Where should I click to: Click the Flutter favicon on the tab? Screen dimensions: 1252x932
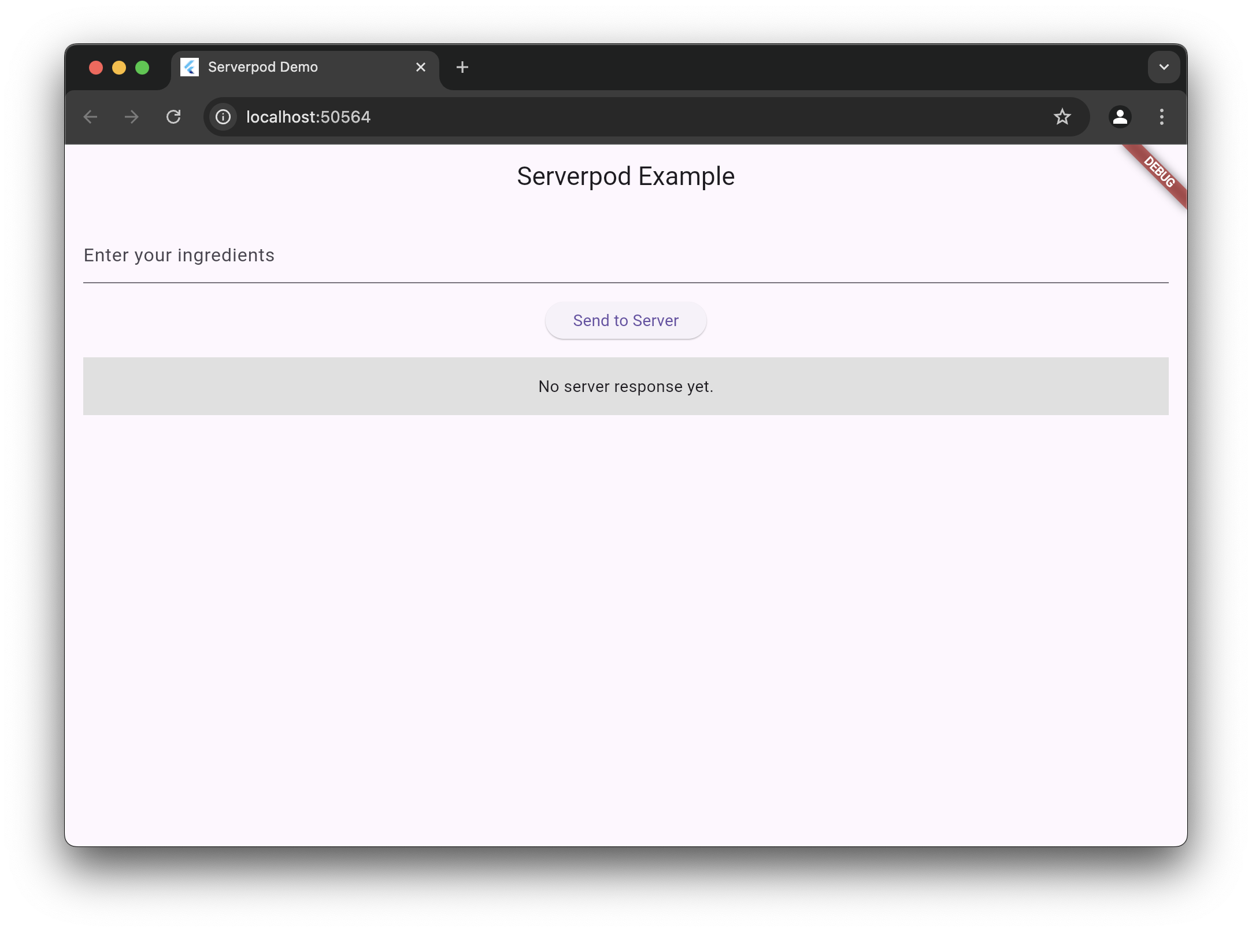pyautogui.click(x=190, y=67)
